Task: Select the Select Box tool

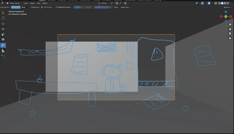Action: (x=3, y=13)
